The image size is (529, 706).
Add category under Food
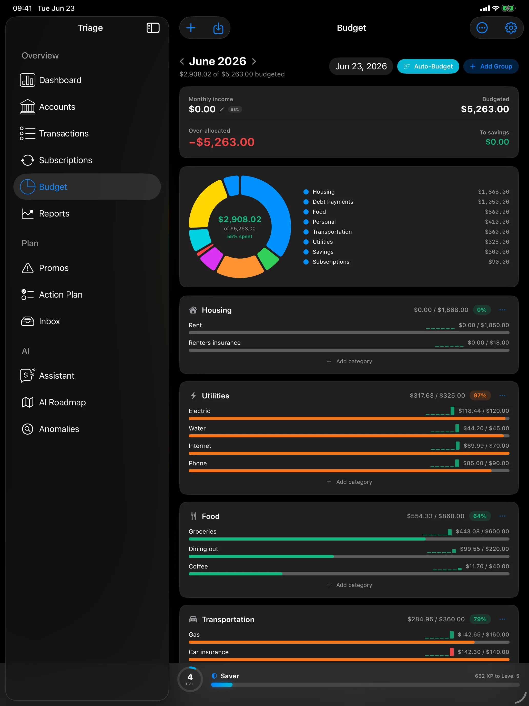(x=349, y=585)
